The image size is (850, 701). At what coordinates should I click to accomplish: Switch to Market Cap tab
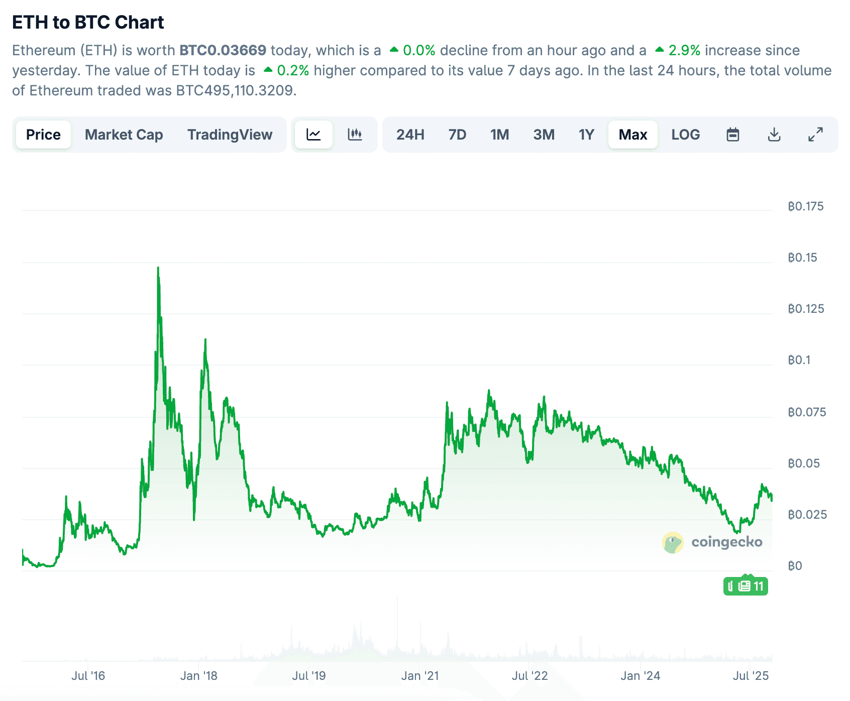coord(124,135)
